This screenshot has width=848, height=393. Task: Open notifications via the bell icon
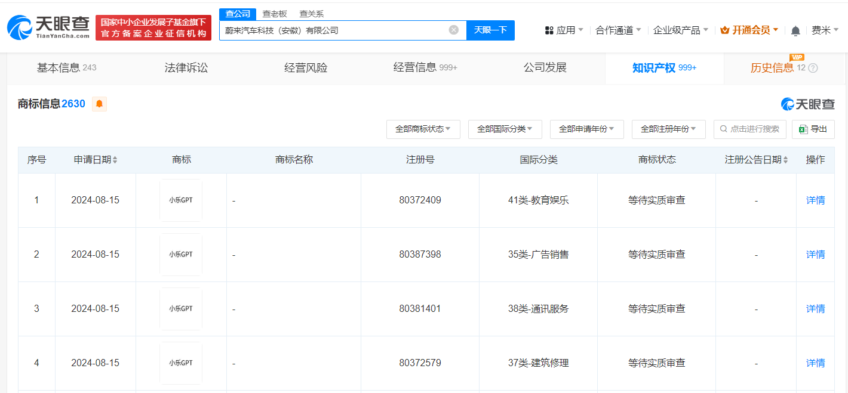(795, 30)
